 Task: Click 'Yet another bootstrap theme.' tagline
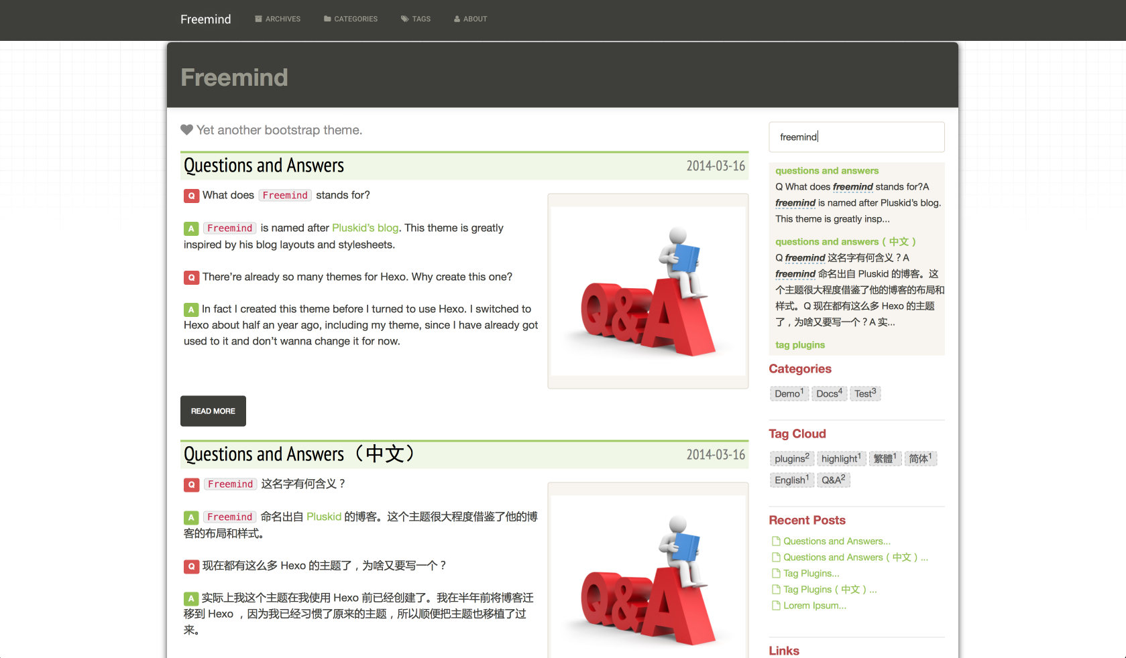(x=279, y=130)
